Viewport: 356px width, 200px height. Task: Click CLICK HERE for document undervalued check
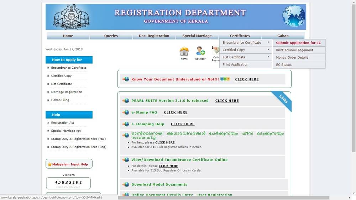tap(247, 79)
